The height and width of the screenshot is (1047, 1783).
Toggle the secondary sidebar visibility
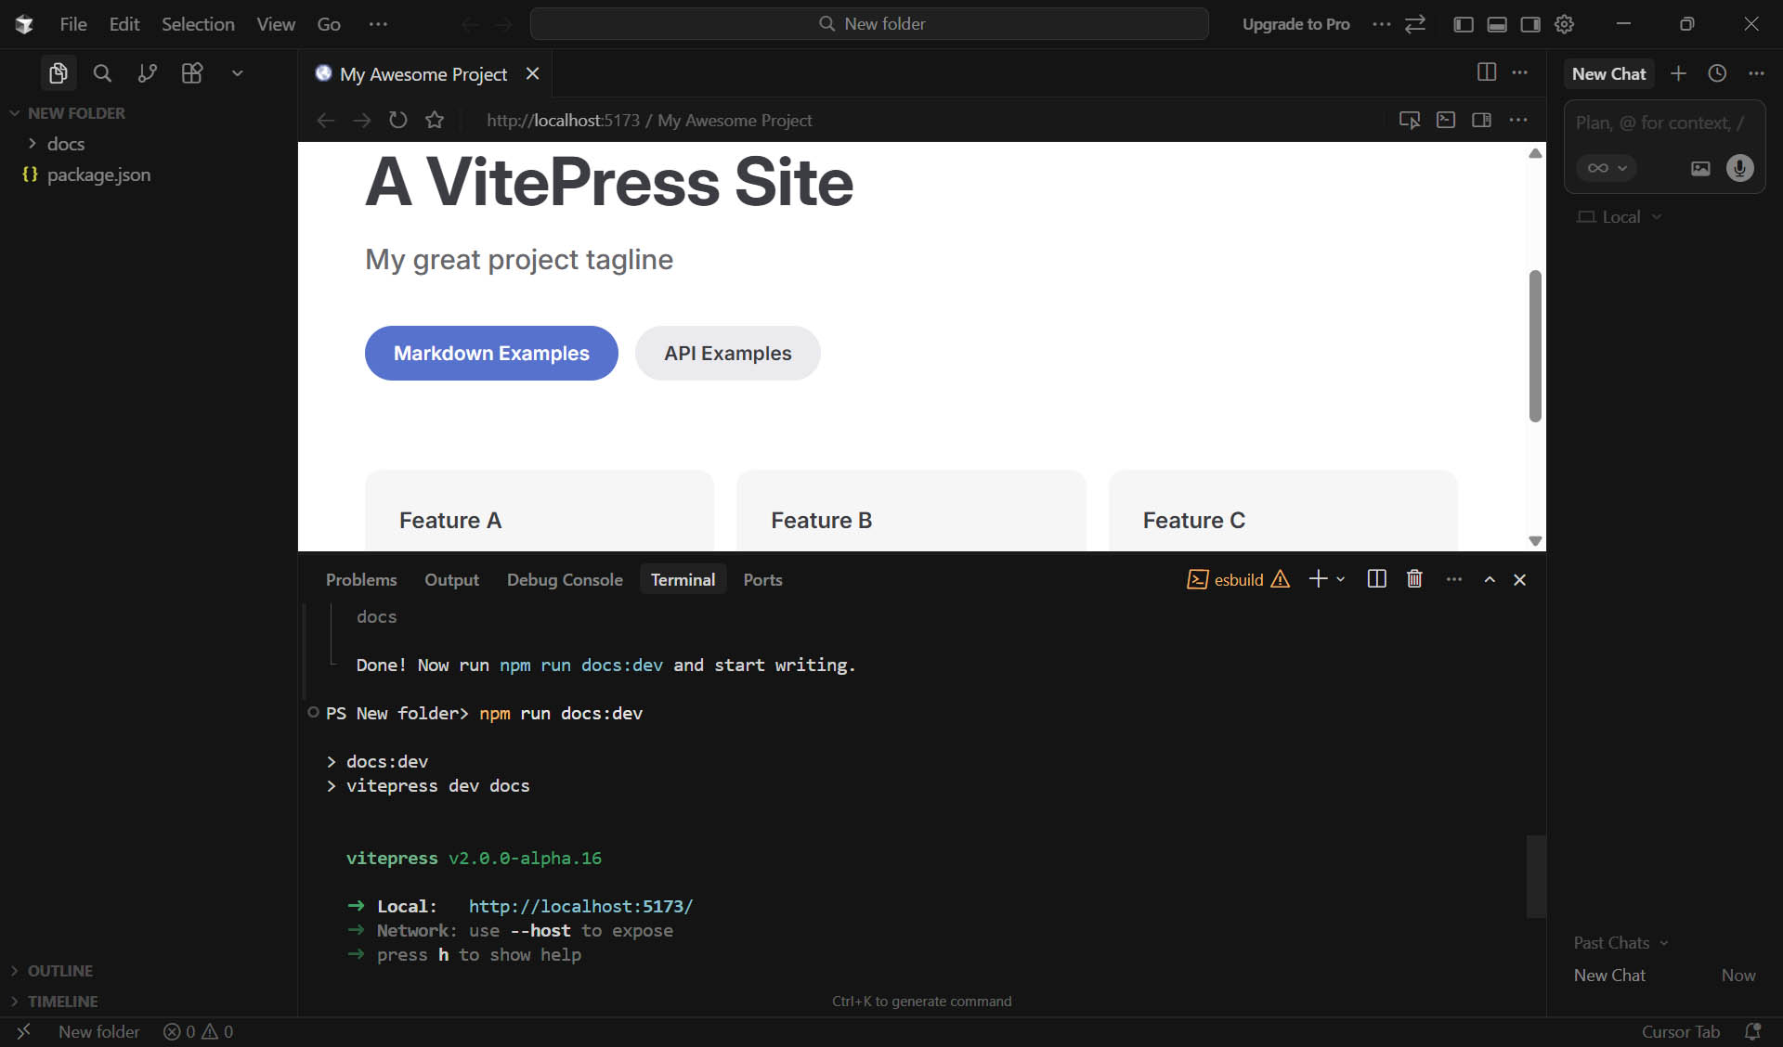click(1530, 24)
